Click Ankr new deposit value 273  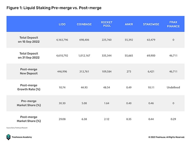coord(129,72)
